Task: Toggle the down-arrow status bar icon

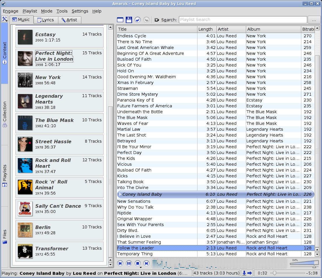Action: click(x=244, y=273)
